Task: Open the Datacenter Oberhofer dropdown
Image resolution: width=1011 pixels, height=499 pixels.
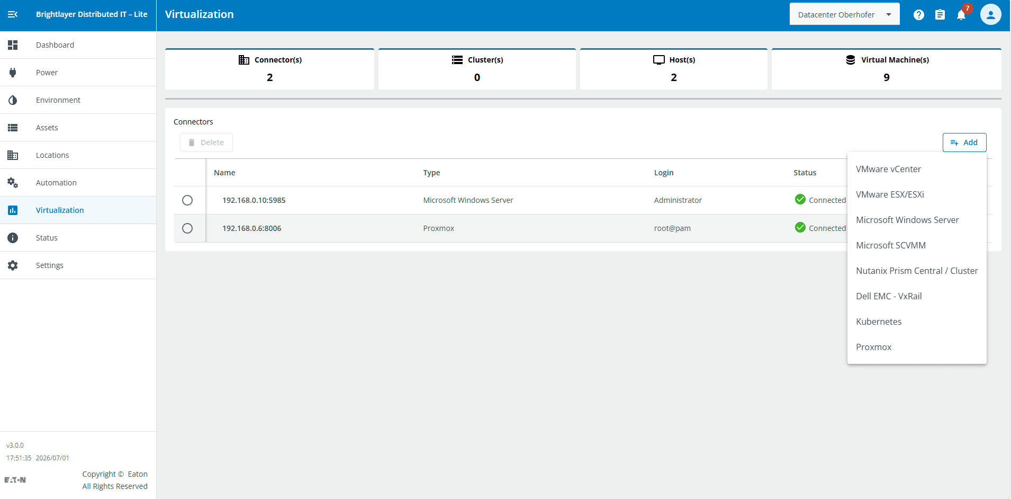Action: (844, 14)
